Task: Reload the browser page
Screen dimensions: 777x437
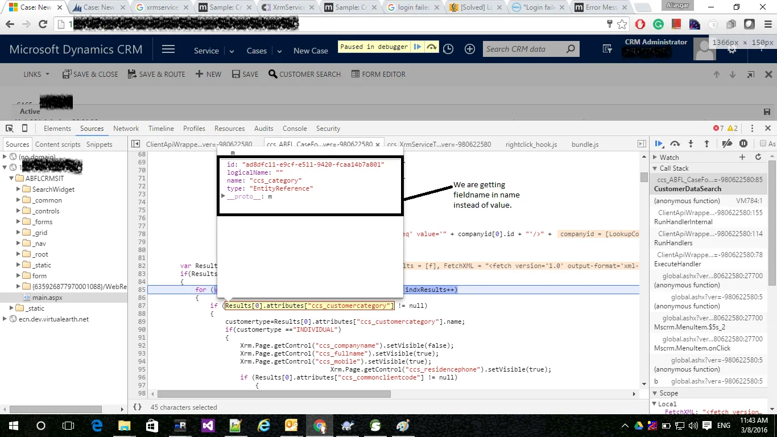Action: pyautogui.click(x=43, y=24)
